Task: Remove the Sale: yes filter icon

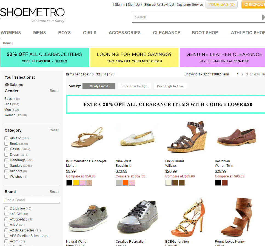Action: coord(7,84)
